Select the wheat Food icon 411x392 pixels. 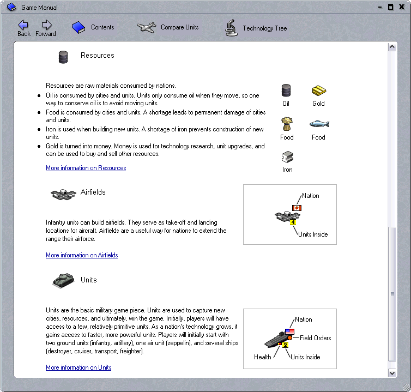(287, 124)
